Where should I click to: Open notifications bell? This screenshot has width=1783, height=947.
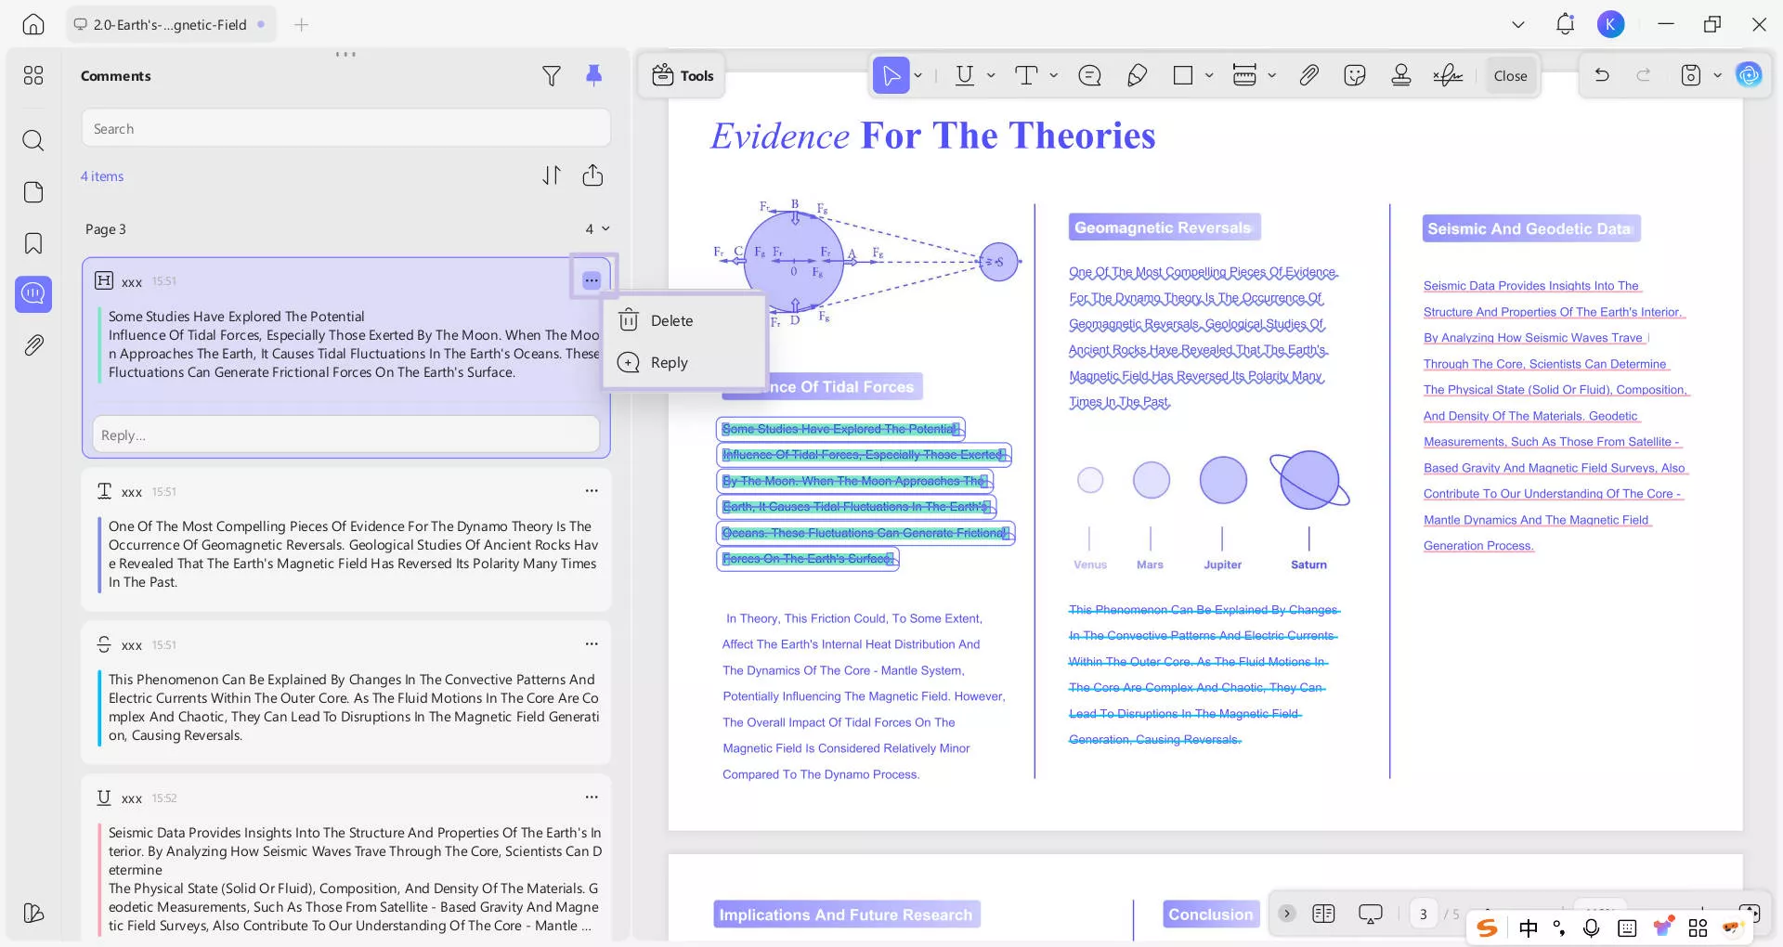pyautogui.click(x=1565, y=25)
